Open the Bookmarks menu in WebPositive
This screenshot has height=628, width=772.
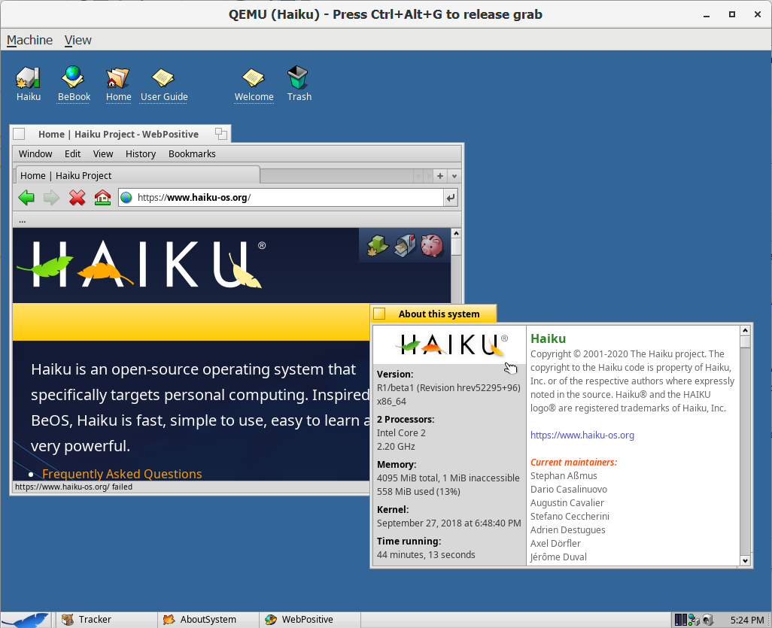[x=192, y=153]
